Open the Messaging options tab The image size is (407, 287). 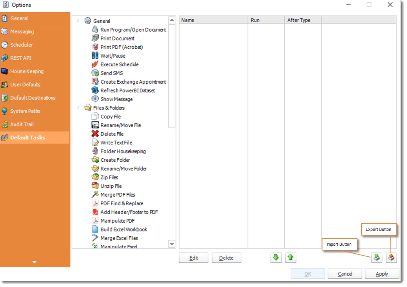(22, 32)
